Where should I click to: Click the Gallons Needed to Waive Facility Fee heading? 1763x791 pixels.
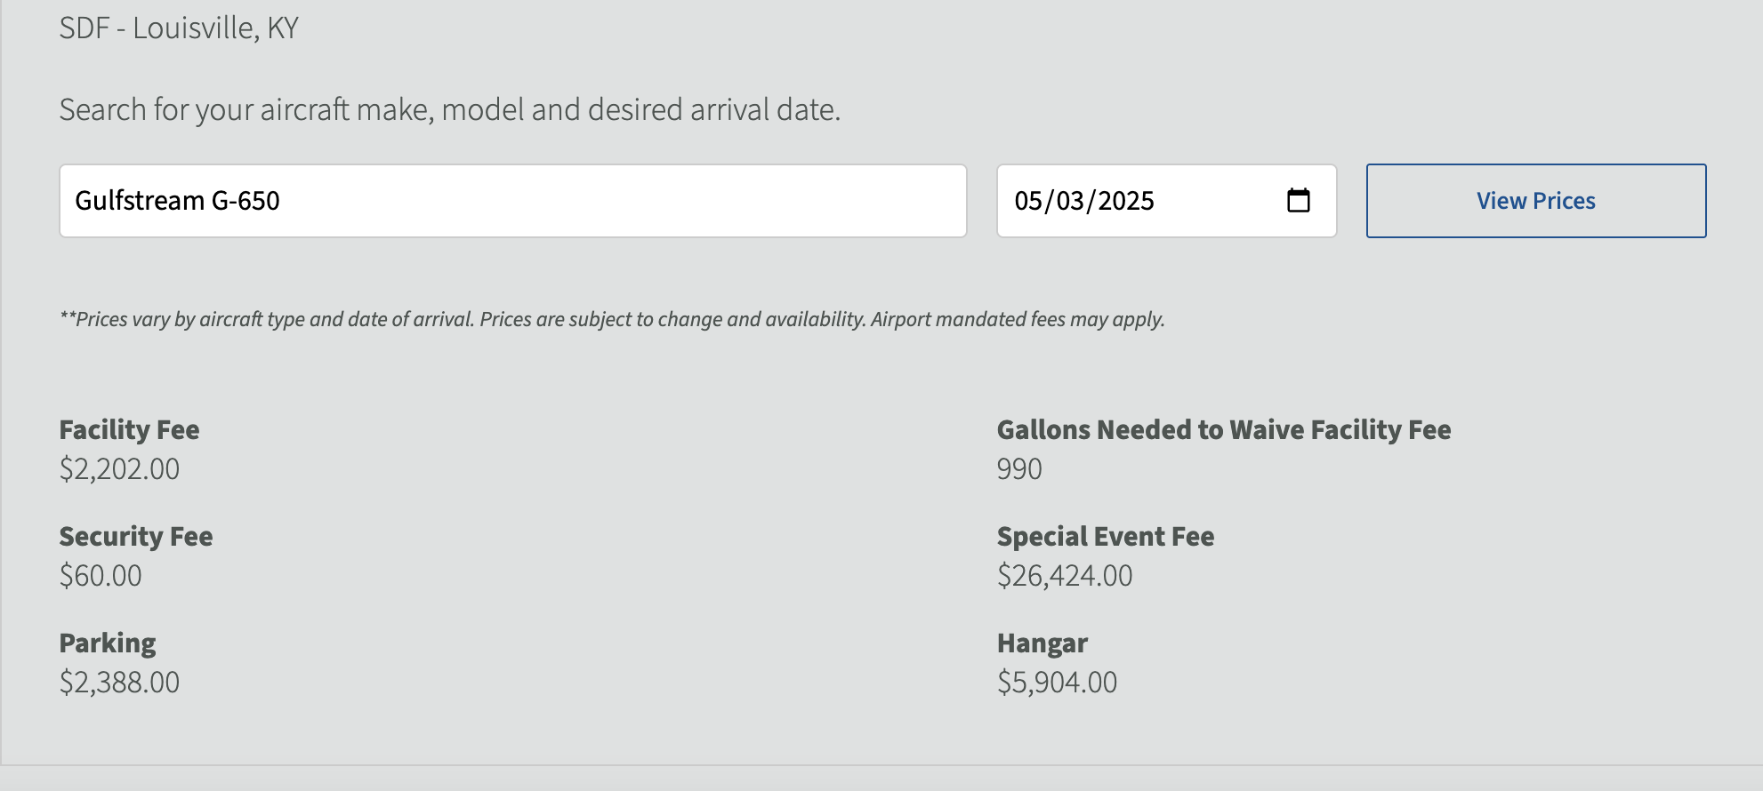[1224, 429]
